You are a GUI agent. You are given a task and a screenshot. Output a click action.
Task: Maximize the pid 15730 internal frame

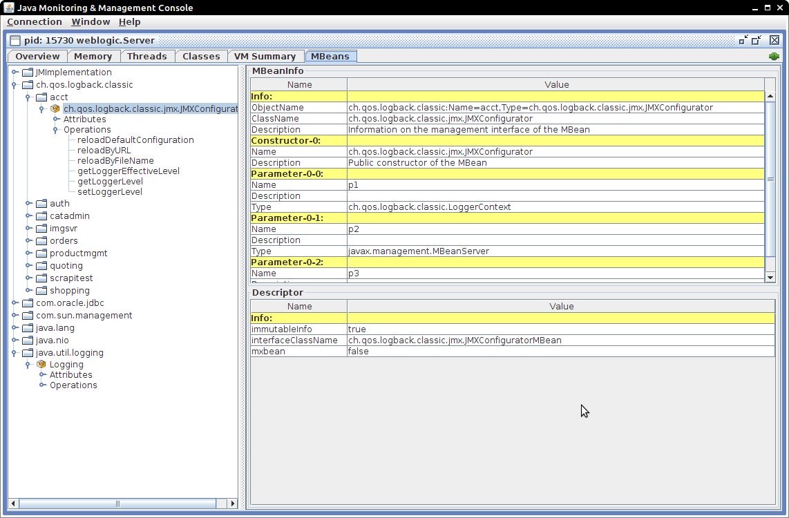pos(757,41)
